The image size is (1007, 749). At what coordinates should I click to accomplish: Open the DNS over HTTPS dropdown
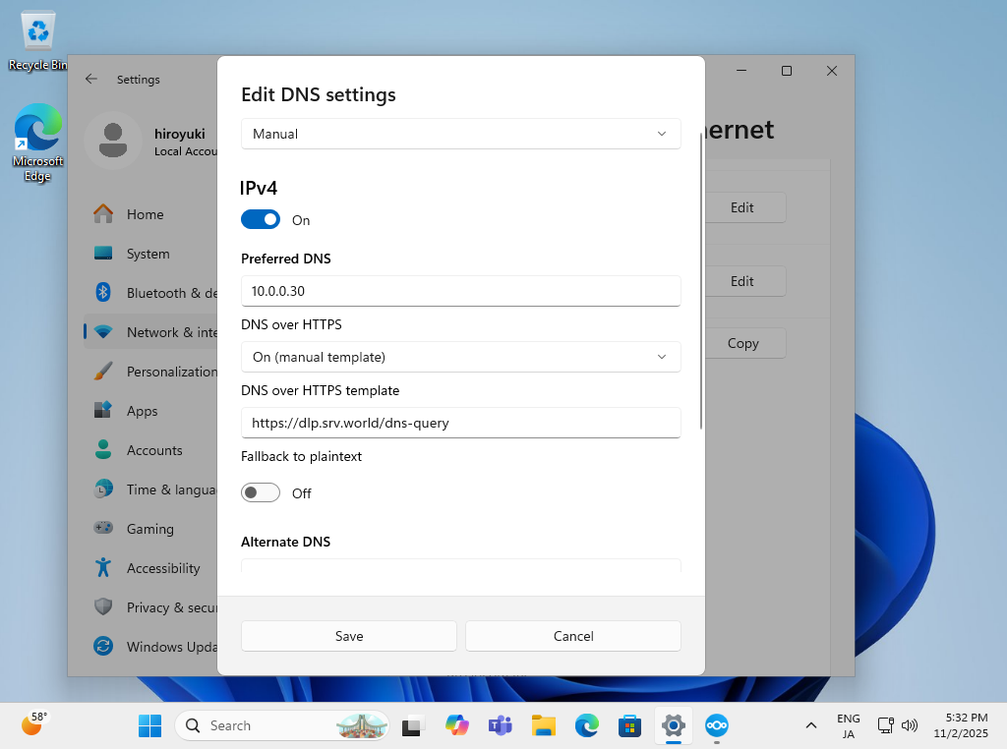460,357
